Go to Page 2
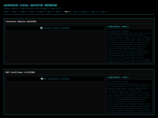158x118 pixels. point(15,12)
